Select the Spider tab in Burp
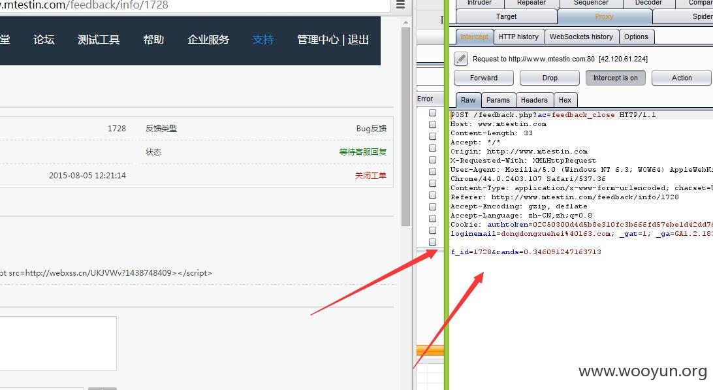Screen dimensions: 713x390 [683, 16]
